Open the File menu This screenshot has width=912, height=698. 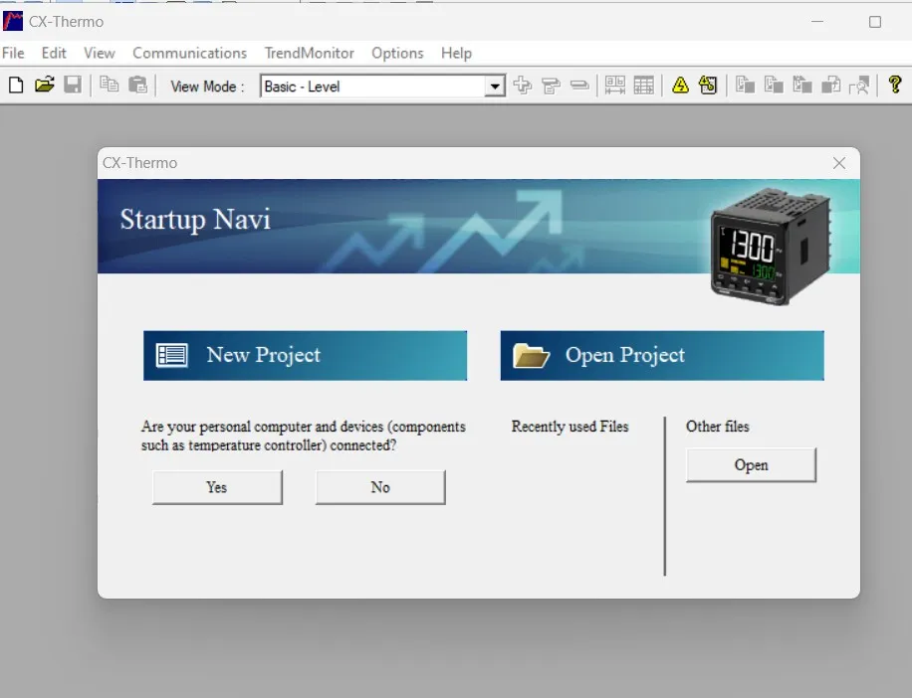click(13, 53)
